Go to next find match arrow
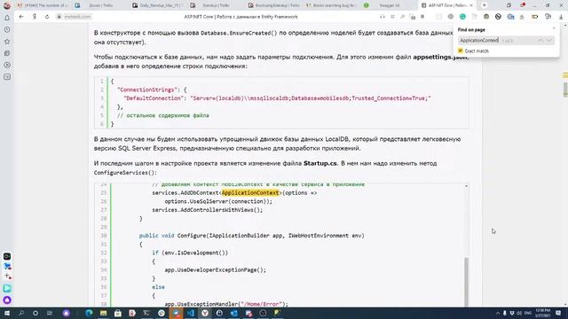 tap(548, 41)
